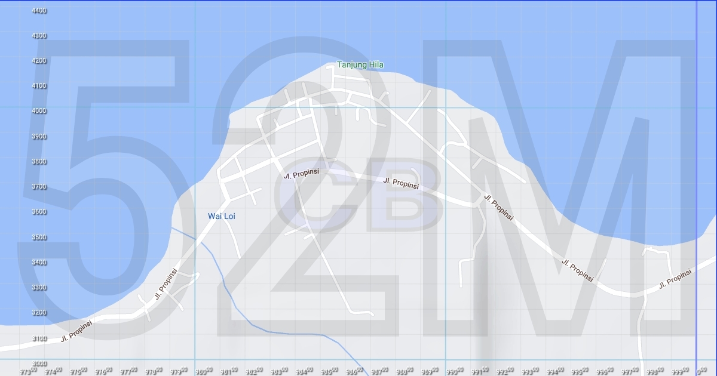Click the Tanjung Hila place label
This screenshot has width=717, height=376.
(360, 64)
